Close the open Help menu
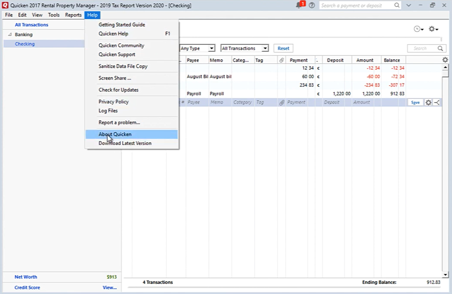The height and width of the screenshot is (294, 452). 92,15
